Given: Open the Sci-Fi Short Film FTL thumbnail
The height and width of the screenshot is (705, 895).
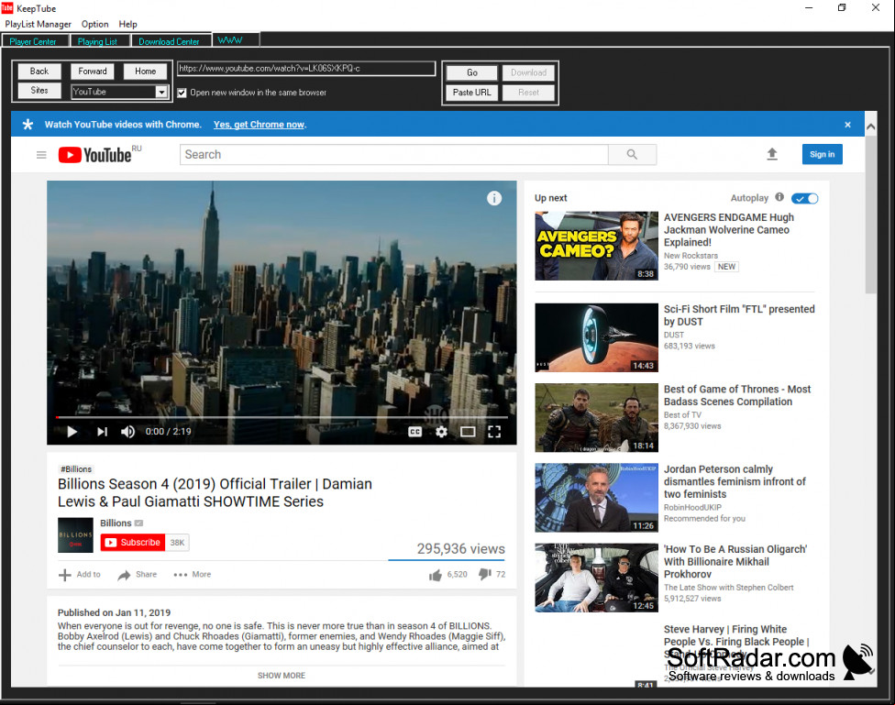Looking at the screenshot, I should point(596,338).
